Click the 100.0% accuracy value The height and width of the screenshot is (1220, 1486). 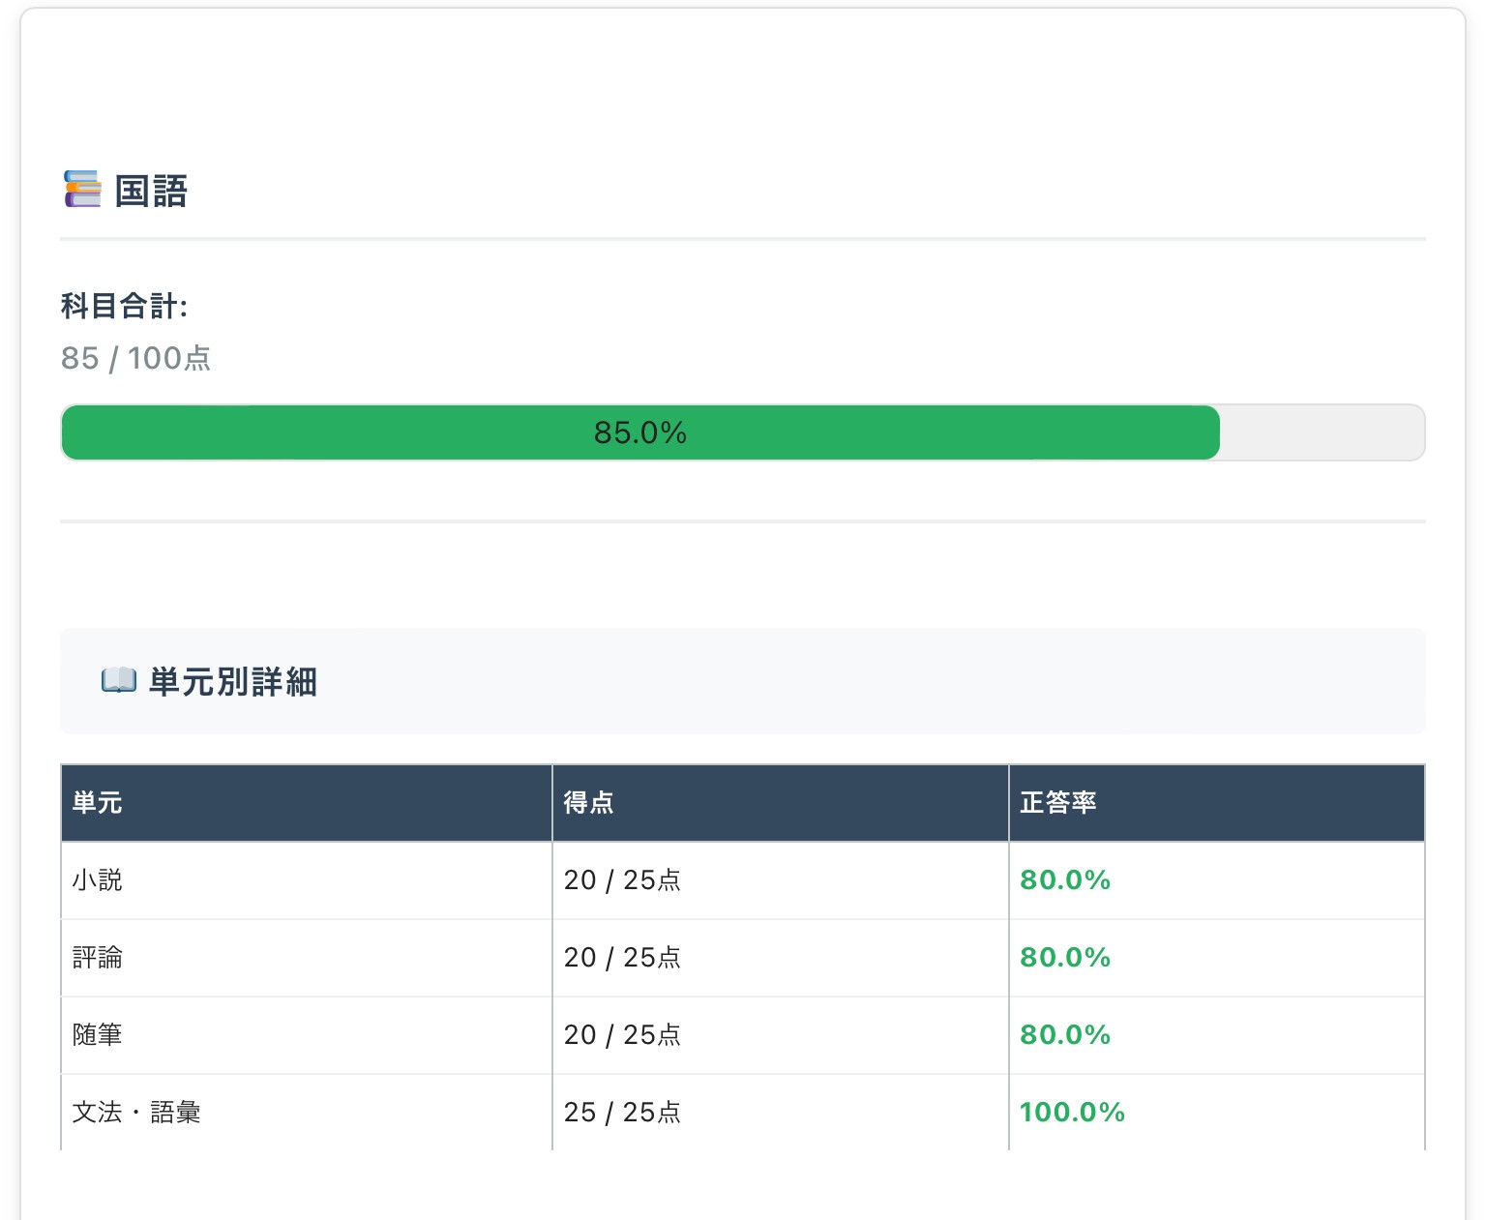(1072, 1113)
